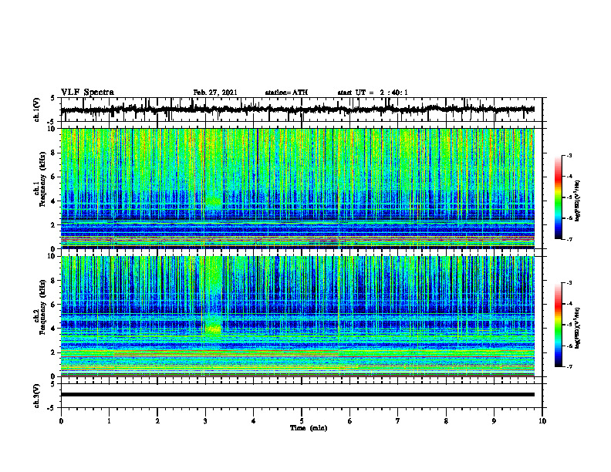Screen dimensions: 611x472
Task: Click the "-3" tick on ch.1 color bar
Action: [569, 155]
